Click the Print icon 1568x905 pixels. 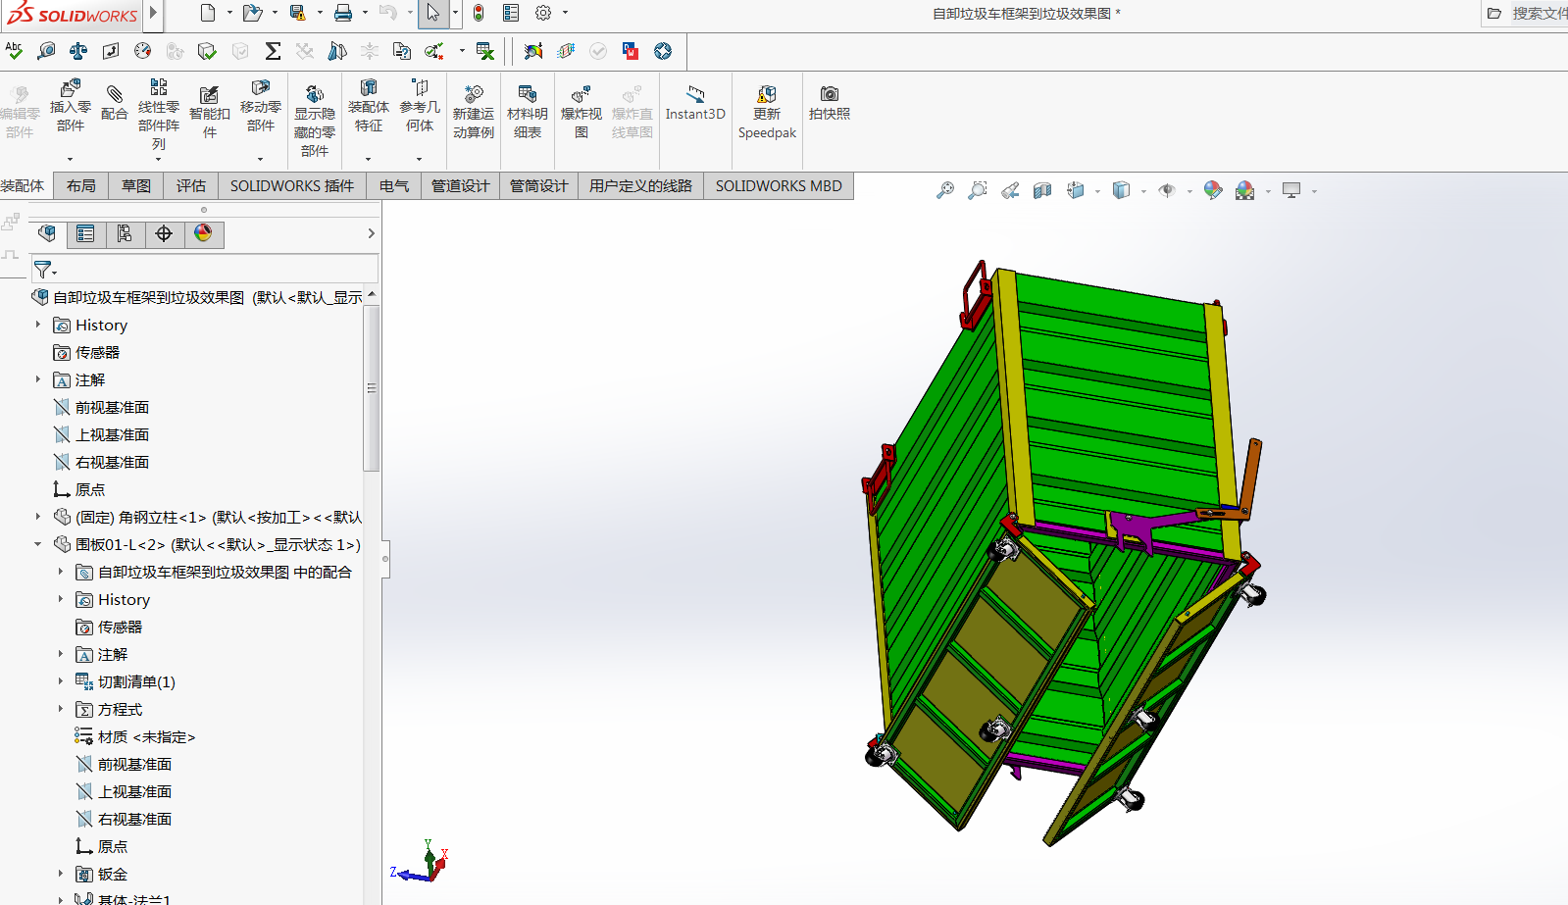click(343, 13)
